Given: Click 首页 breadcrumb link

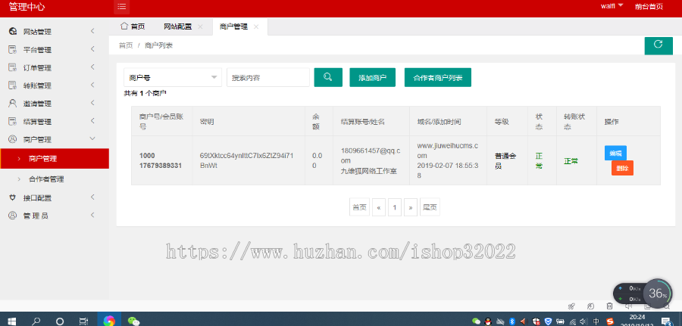Looking at the screenshot, I should coord(126,45).
